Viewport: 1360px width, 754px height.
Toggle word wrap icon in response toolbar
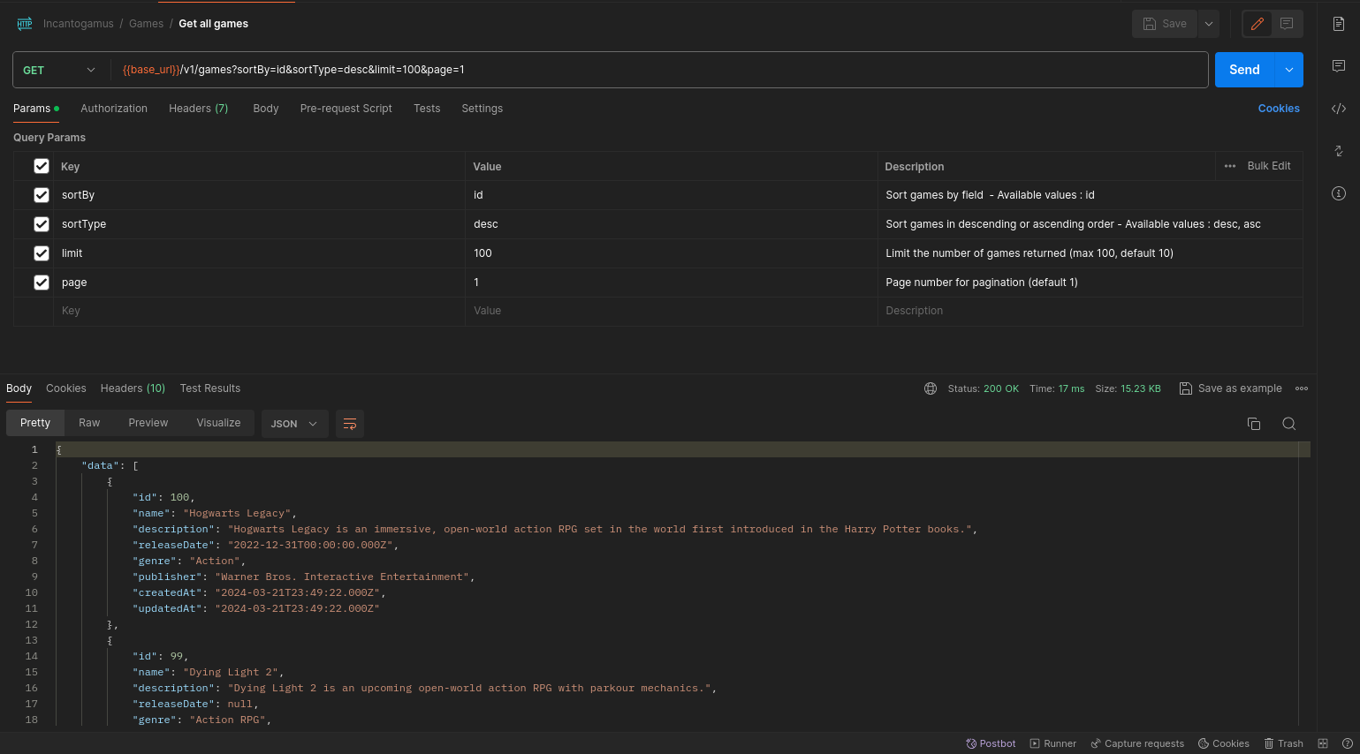(x=350, y=424)
